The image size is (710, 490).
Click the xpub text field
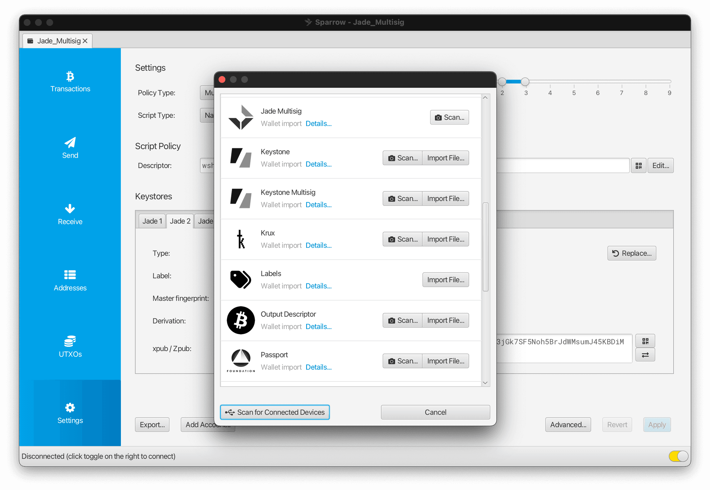point(564,348)
